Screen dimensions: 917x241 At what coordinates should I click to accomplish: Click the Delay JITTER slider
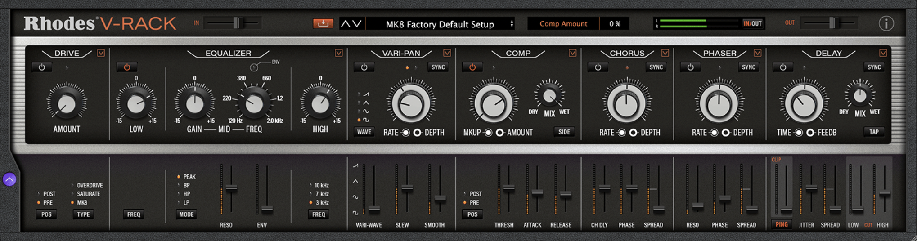tap(811, 189)
